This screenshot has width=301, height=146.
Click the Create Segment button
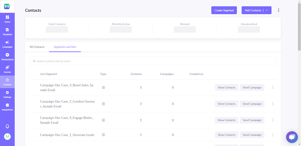tap(224, 10)
